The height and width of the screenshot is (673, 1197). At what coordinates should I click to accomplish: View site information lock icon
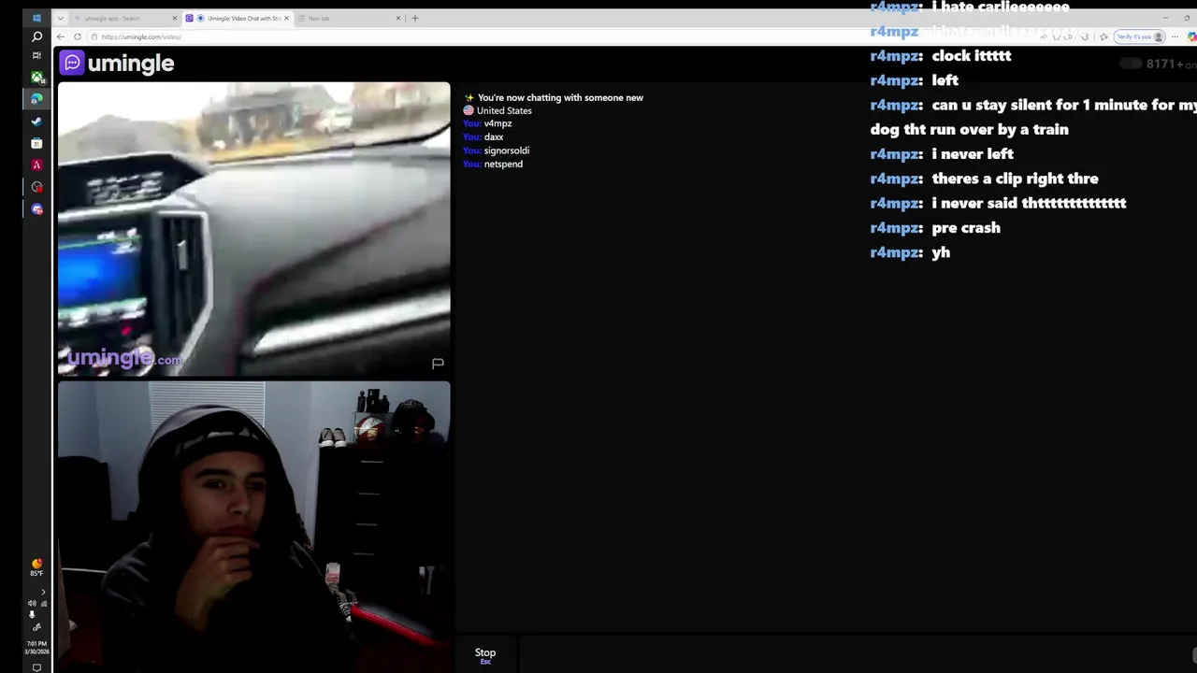[x=95, y=36]
